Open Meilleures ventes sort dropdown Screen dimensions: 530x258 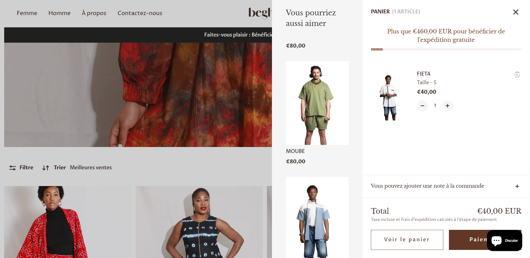91,167
